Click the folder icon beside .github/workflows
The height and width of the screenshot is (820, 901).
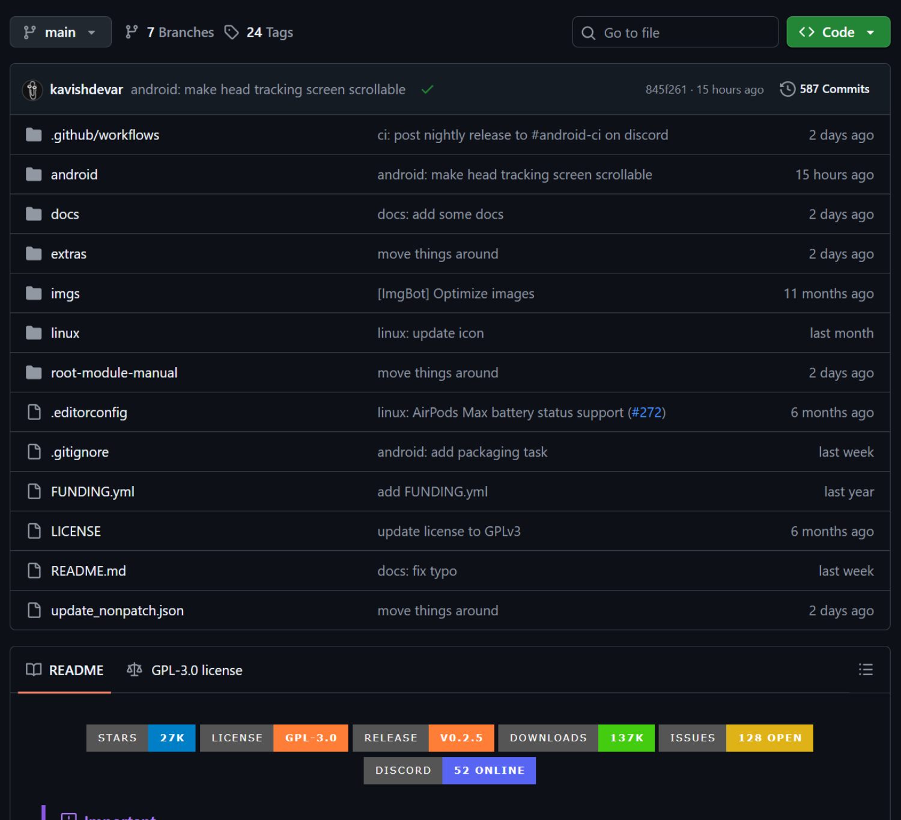click(x=34, y=135)
